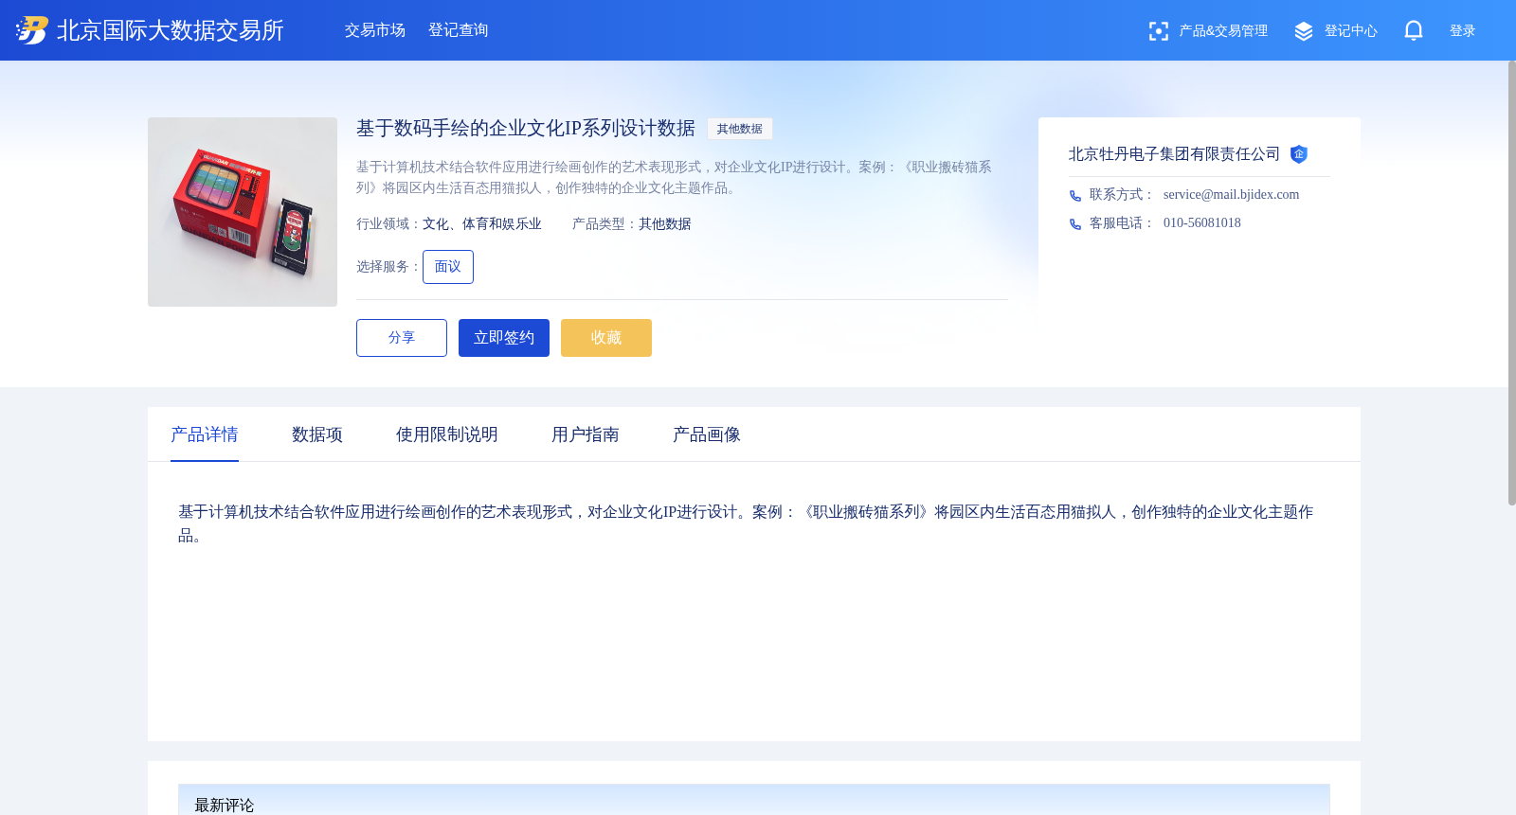Click the 收藏 button
The image size is (1516, 815).
(x=606, y=338)
